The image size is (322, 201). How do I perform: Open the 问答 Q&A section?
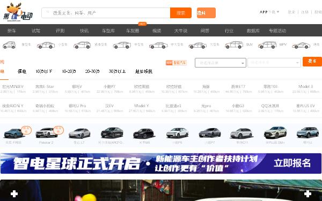tap(205, 31)
